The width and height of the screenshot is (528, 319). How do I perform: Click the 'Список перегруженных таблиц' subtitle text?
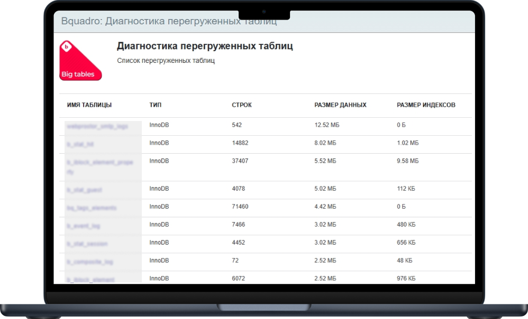tap(166, 61)
